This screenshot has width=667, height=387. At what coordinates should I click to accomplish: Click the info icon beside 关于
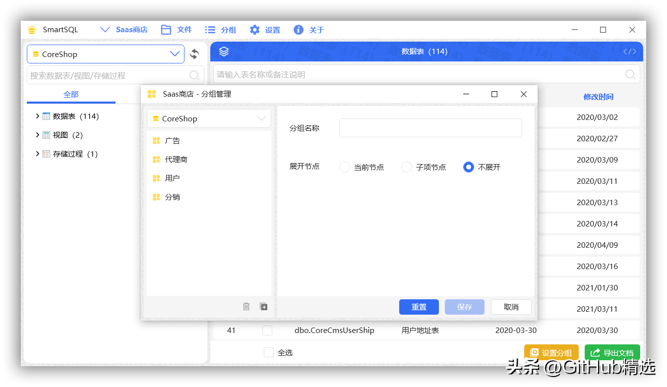click(x=299, y=30)
